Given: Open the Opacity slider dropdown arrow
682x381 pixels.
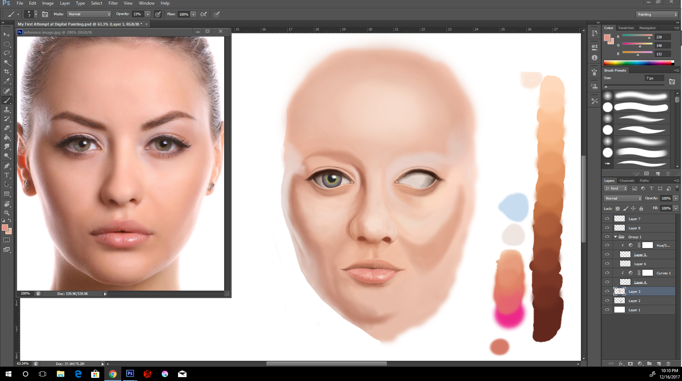Looking at the screenshot, I should pyautogui.click(x=148, y=14).
